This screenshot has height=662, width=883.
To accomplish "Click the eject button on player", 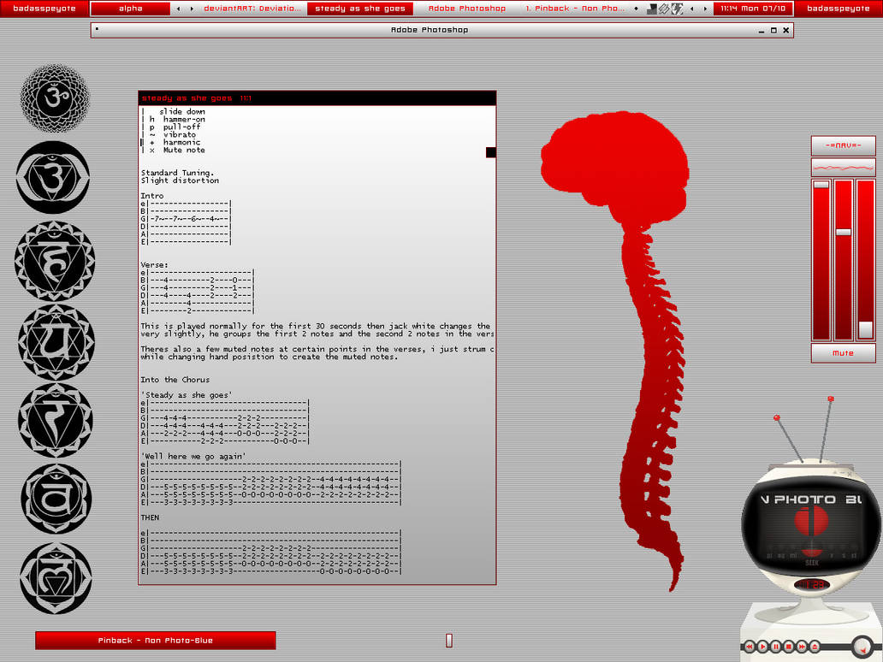I will point(815,647).
